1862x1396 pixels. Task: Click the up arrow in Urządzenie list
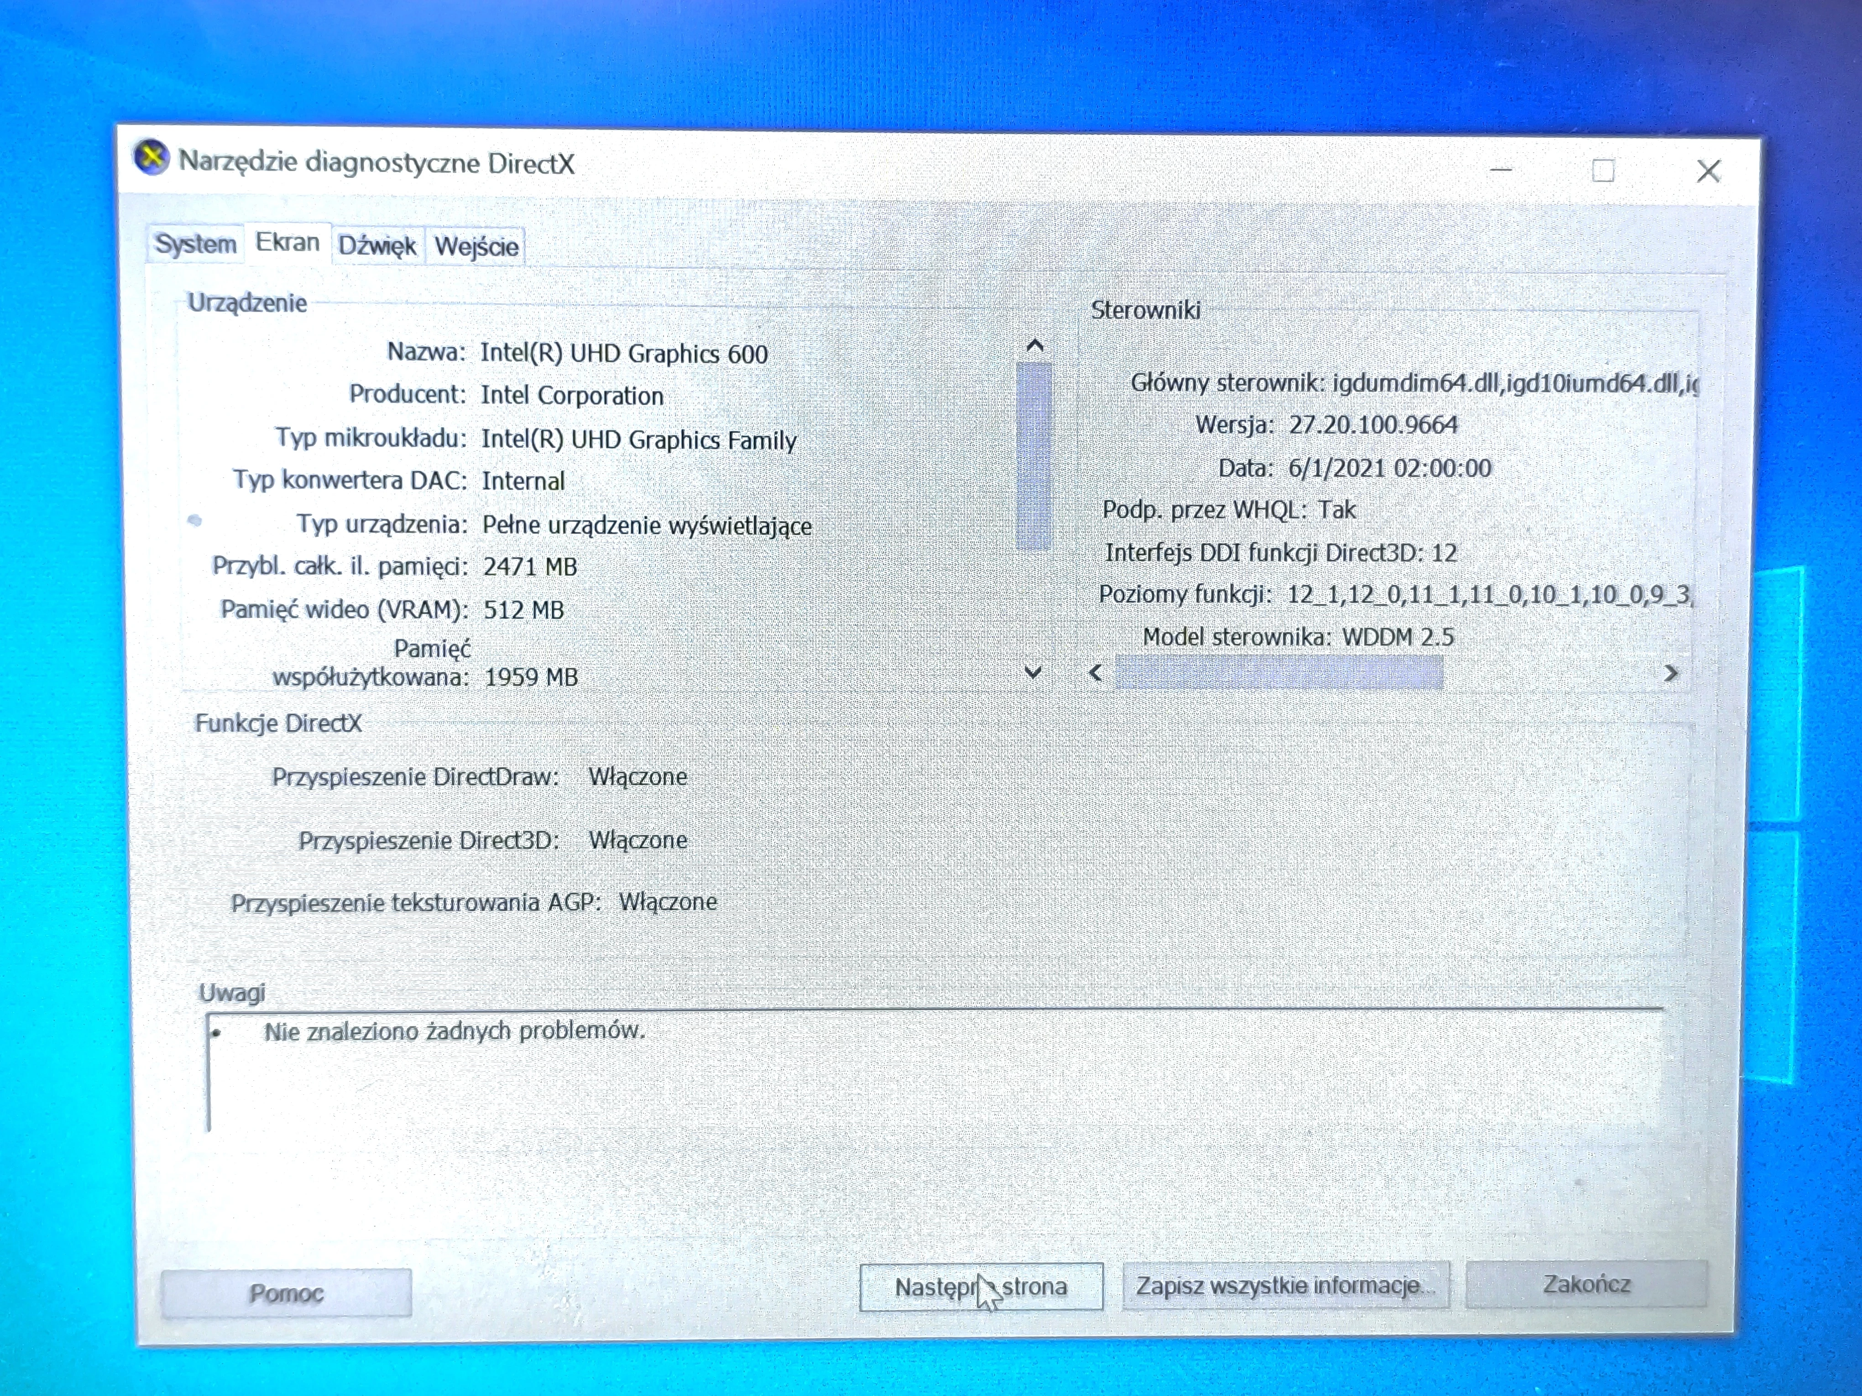1035,346
